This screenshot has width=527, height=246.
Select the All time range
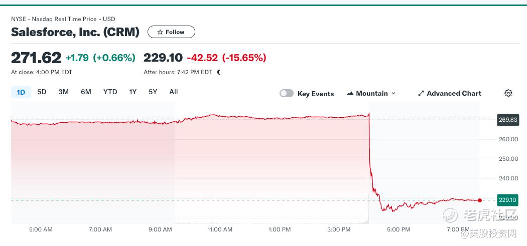click(174, 92)
